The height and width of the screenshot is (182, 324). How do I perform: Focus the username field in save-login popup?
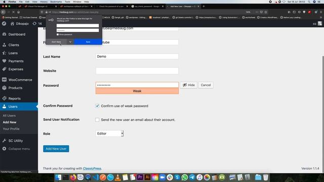[x=77, y=26]
